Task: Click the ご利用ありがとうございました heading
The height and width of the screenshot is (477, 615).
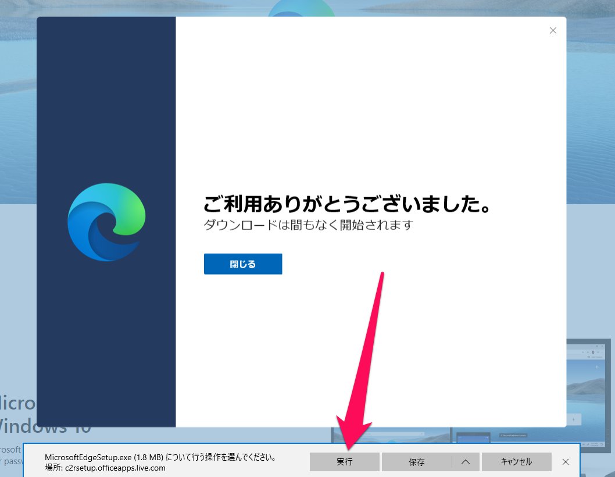Action: [346, 204]
